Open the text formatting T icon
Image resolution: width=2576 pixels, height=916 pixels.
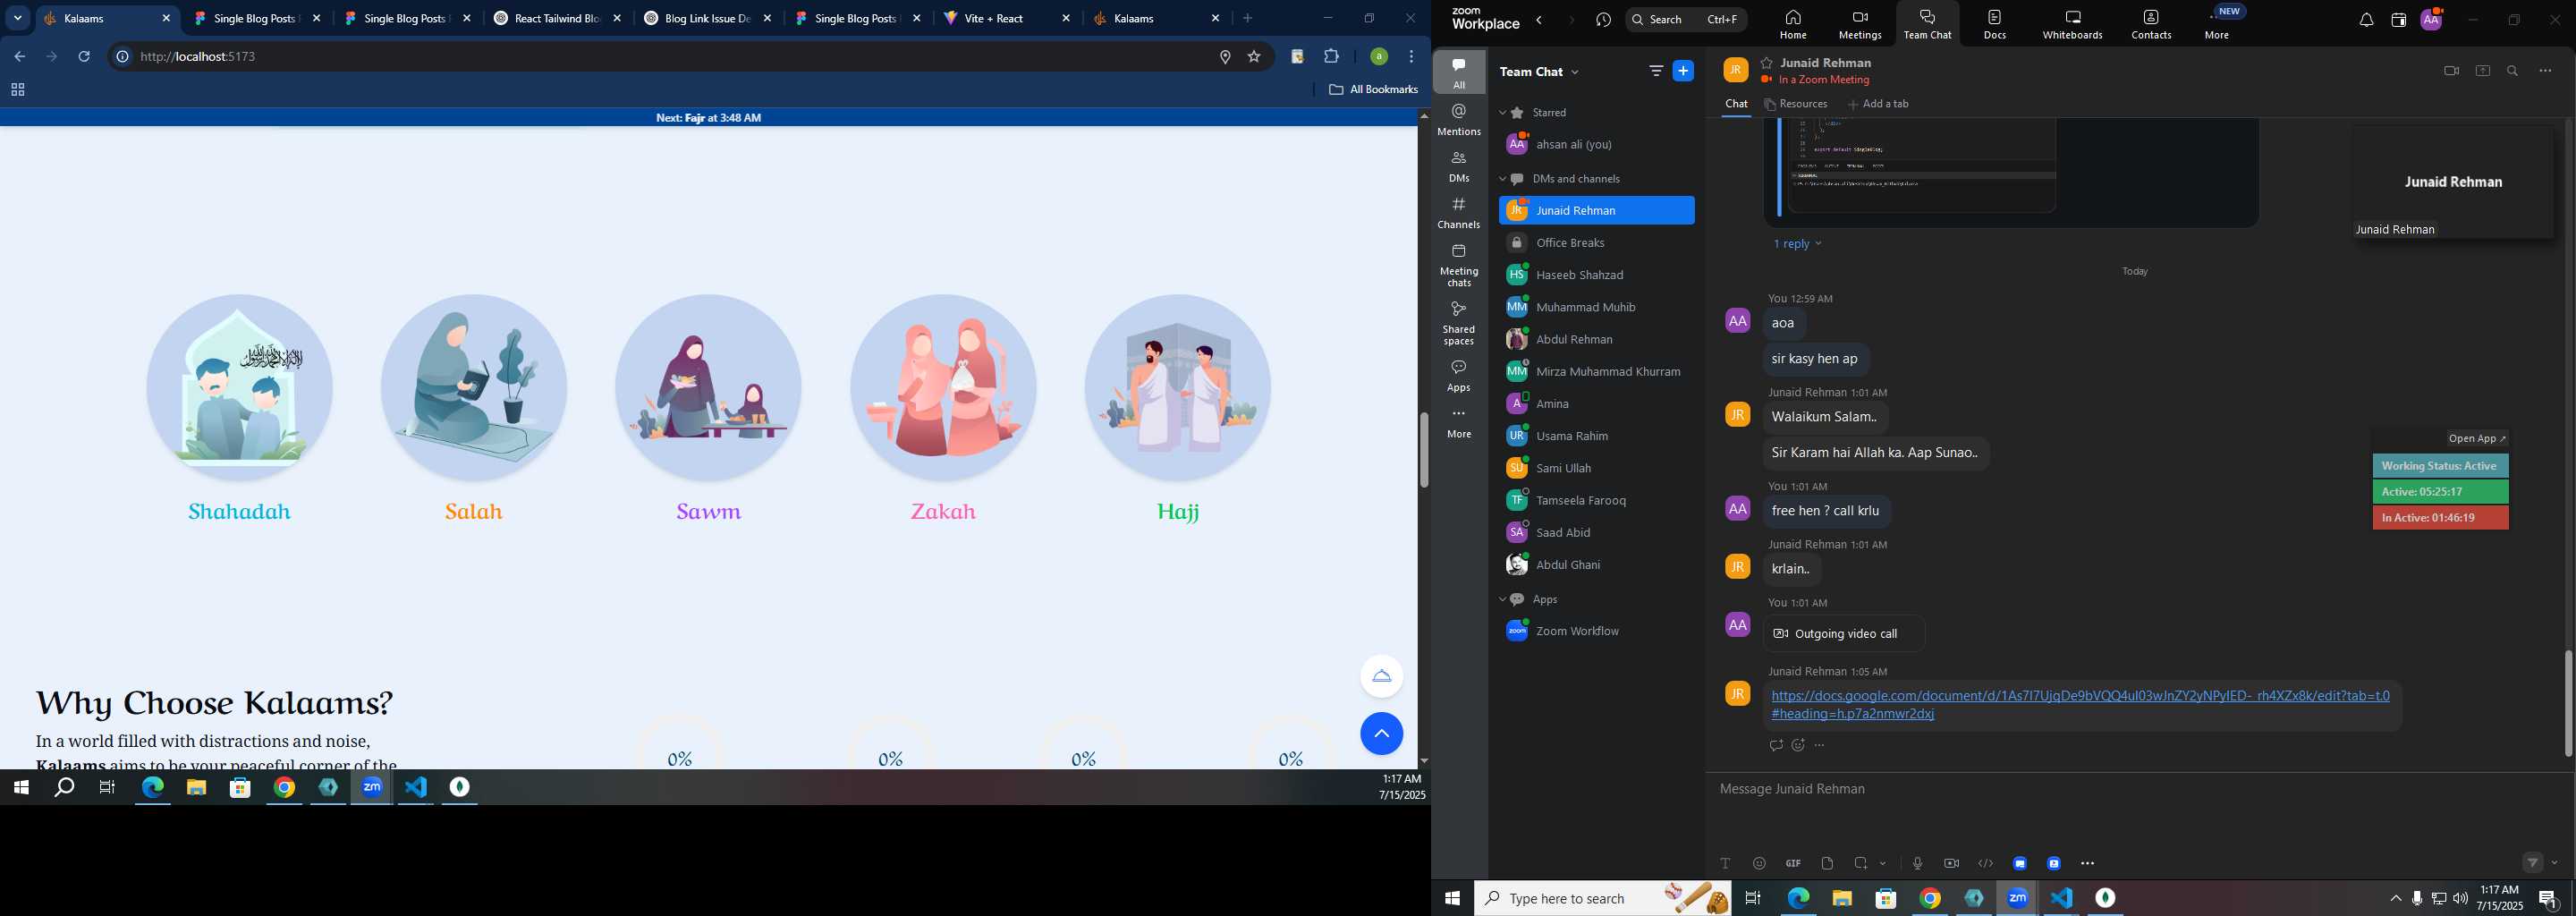[1725, 863]
